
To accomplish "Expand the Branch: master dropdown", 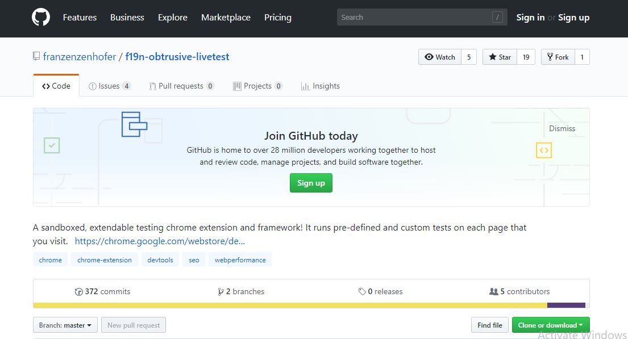I will tap(65, 325).
